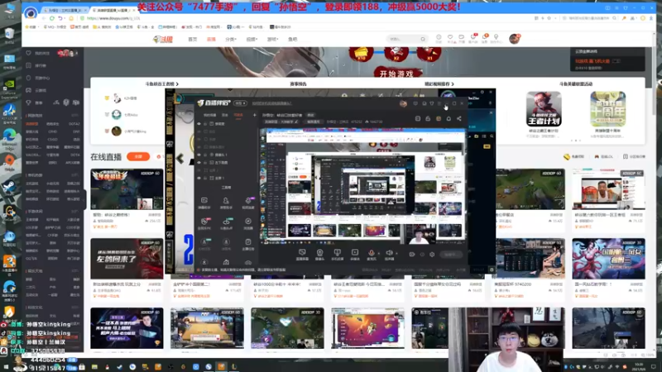Open the 直播 nav item
The image size is (662, 372).
(211, 39)
